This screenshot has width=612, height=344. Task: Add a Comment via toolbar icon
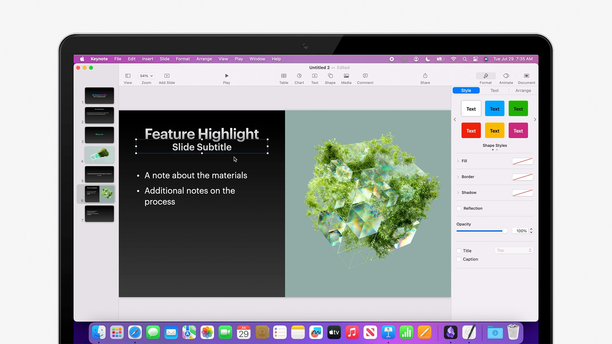click(365, 76)
